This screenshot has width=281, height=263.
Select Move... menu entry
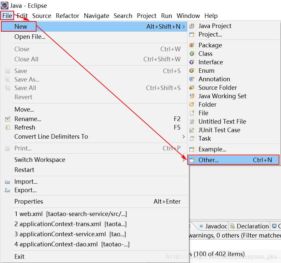(x=24, y=109)
